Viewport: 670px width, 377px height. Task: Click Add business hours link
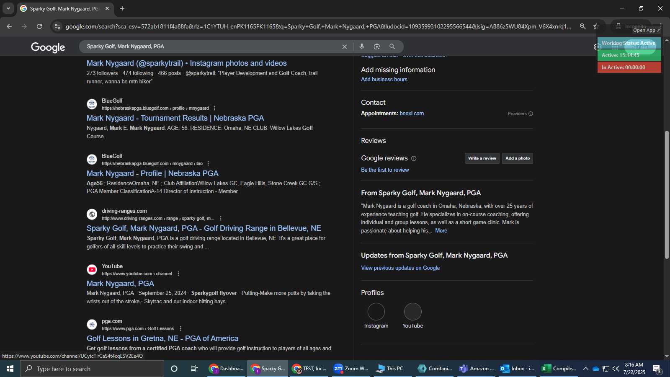[384, 79]
